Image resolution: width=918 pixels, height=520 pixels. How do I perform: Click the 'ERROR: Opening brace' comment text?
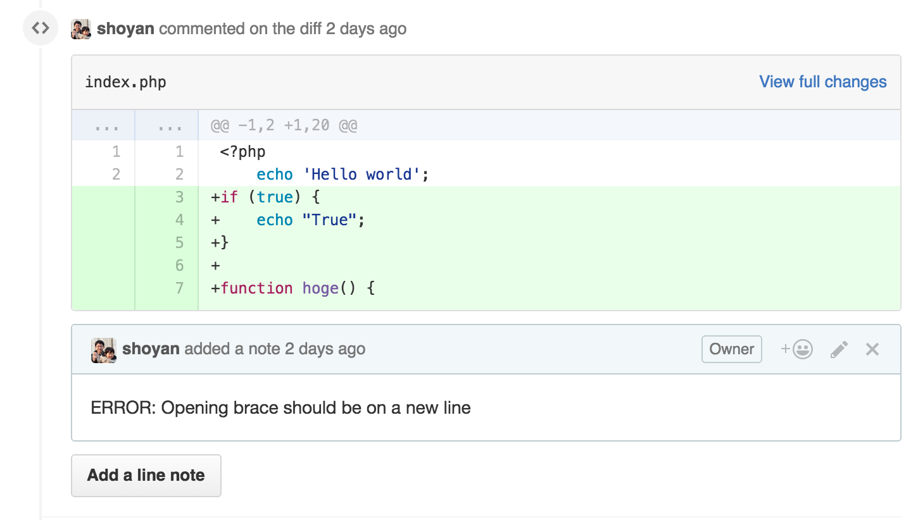280,407
